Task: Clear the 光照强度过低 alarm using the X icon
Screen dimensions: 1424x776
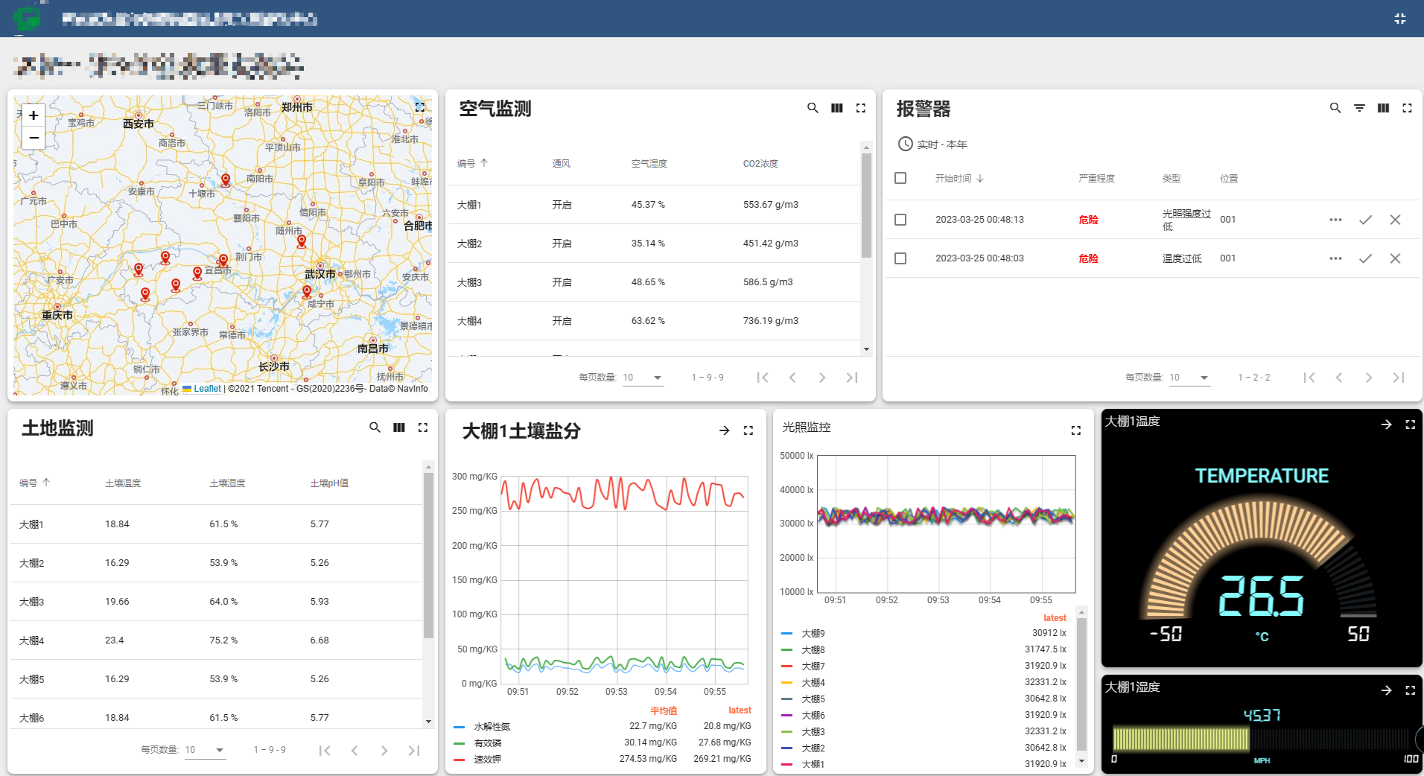Action: (x=1395, y=220)
